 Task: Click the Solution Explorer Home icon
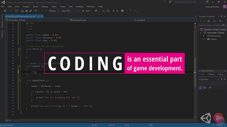click(208, 21)
